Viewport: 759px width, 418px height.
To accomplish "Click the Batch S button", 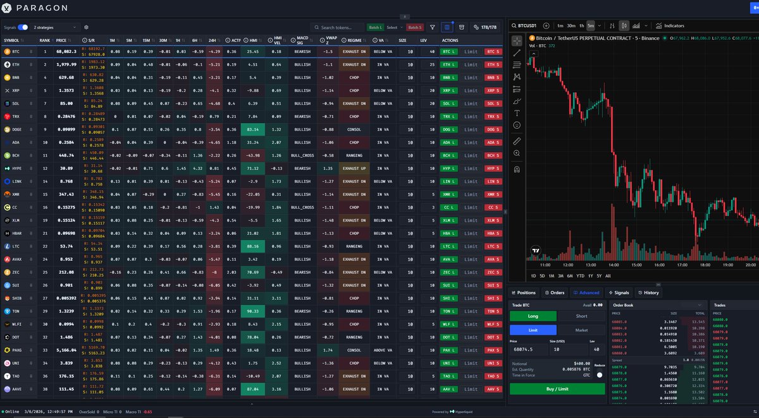I will 414,27.
